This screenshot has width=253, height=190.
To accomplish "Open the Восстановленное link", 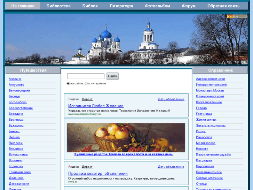I will pos(209,102).
